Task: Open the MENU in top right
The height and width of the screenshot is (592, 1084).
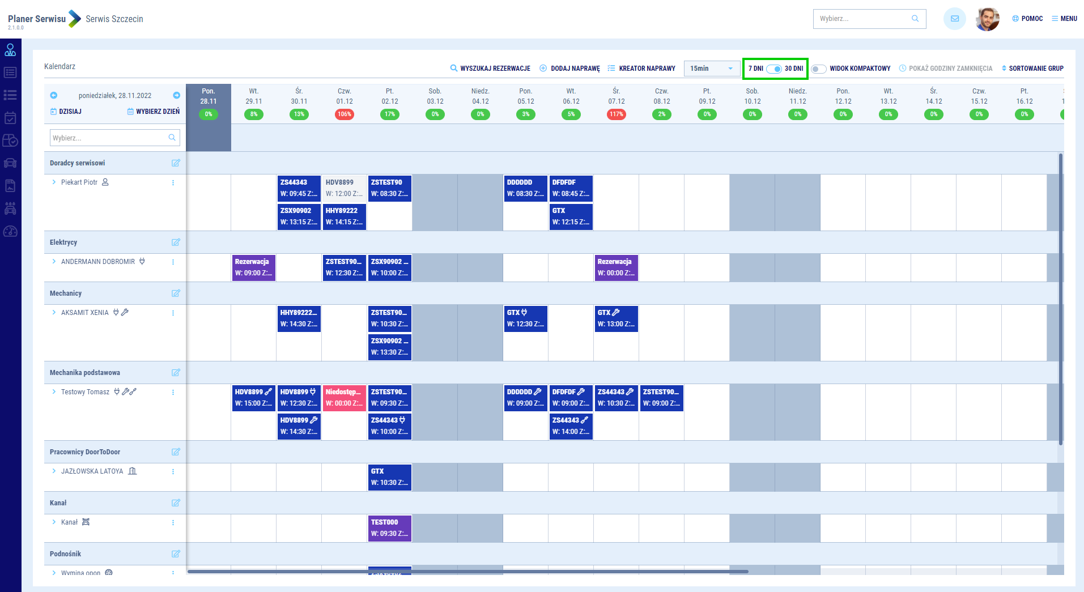Action: (x=1064, y=19)
